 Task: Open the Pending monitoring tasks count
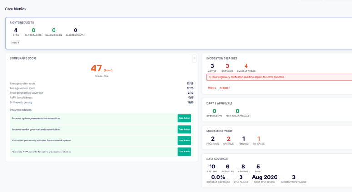244,141
